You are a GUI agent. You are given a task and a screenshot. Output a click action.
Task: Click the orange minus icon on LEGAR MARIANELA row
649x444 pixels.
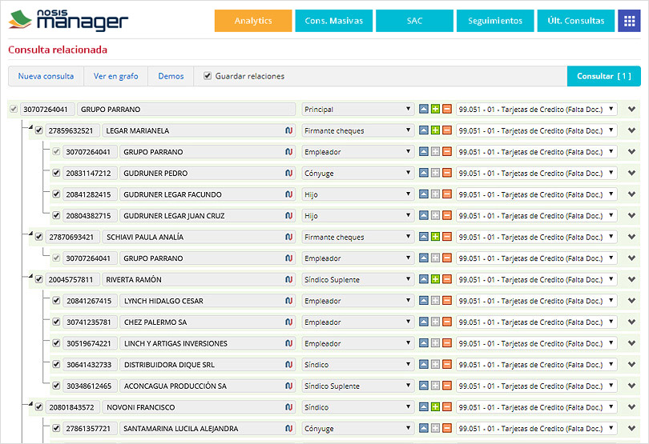coord(447,130)
